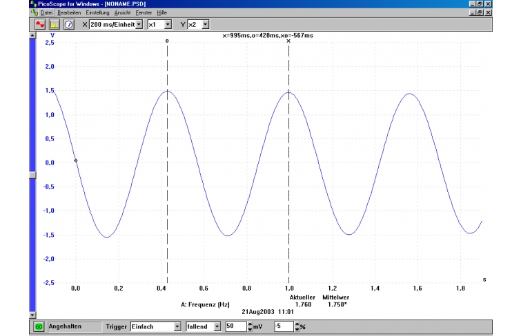Close the inner NONAME.PSD document window
Viewport: 521px width, 336px height.
coord(488,12)
